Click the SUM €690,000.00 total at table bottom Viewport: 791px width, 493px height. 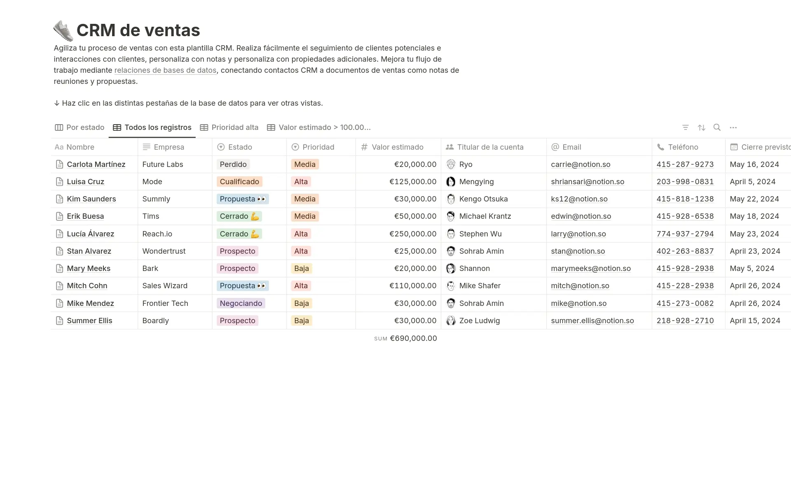pos(405,338)
